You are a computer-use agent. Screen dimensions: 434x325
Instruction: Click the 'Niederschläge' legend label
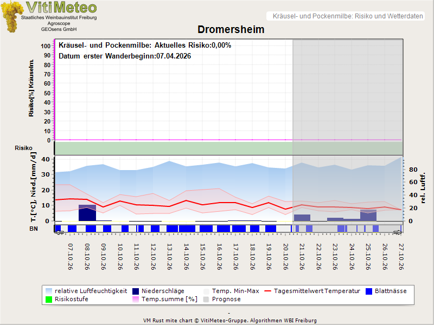pos(163,291)
